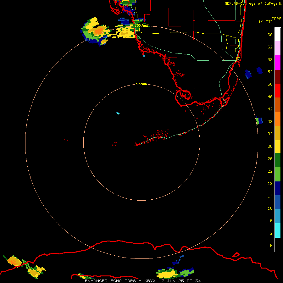Click the 10 legend value
This screenshot has height=283, width=283.
coord(270,208)
